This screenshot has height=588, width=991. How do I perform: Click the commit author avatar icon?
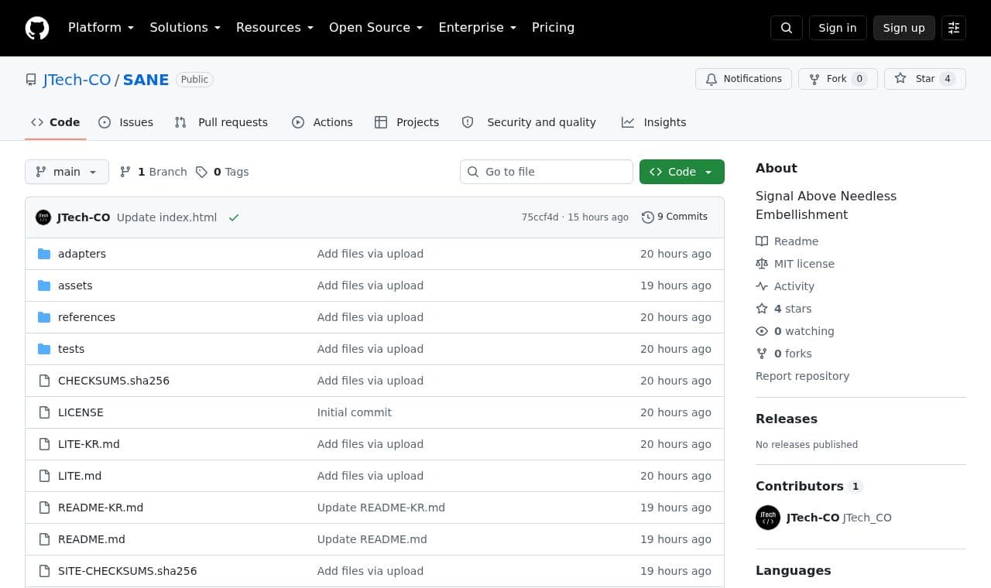(43, 217)
